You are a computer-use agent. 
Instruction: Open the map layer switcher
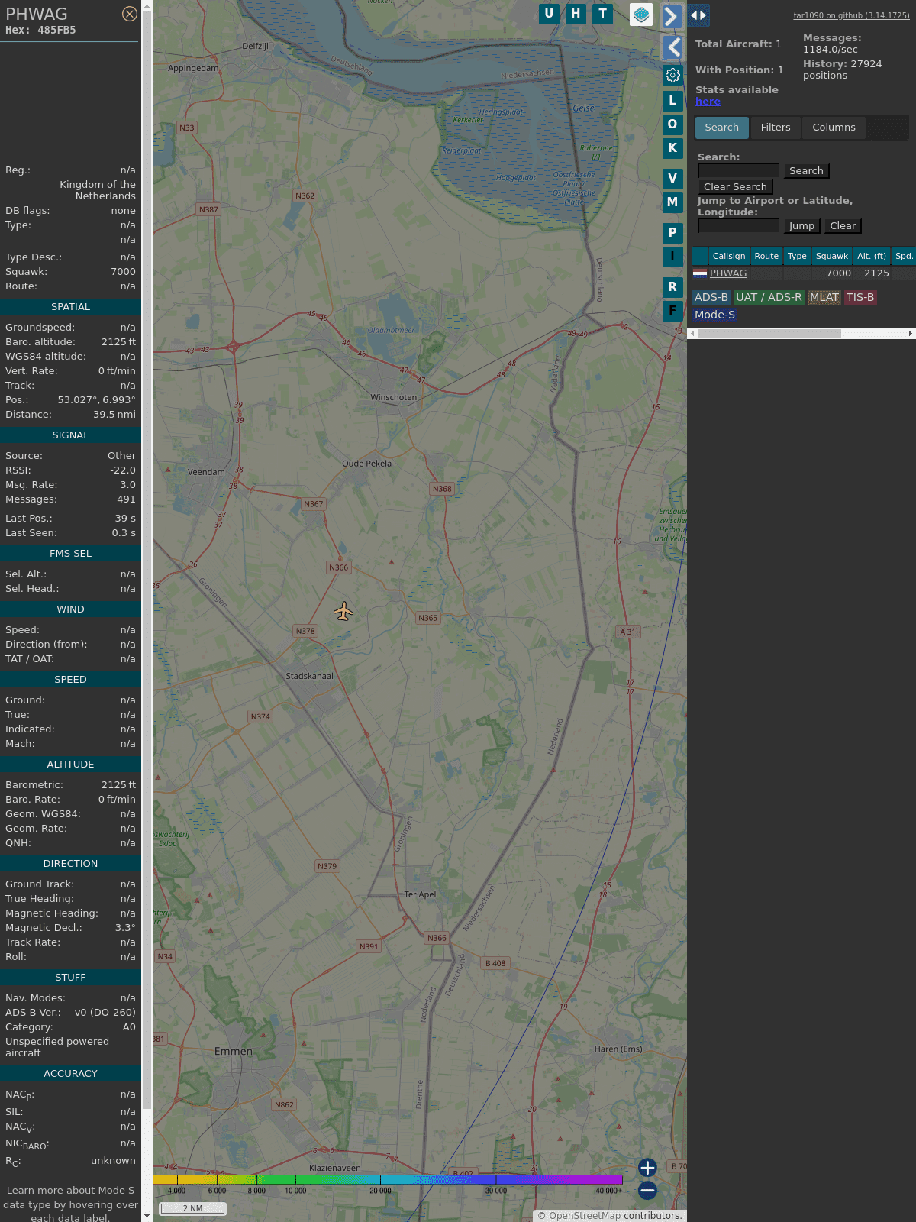(x=641, y=15)
